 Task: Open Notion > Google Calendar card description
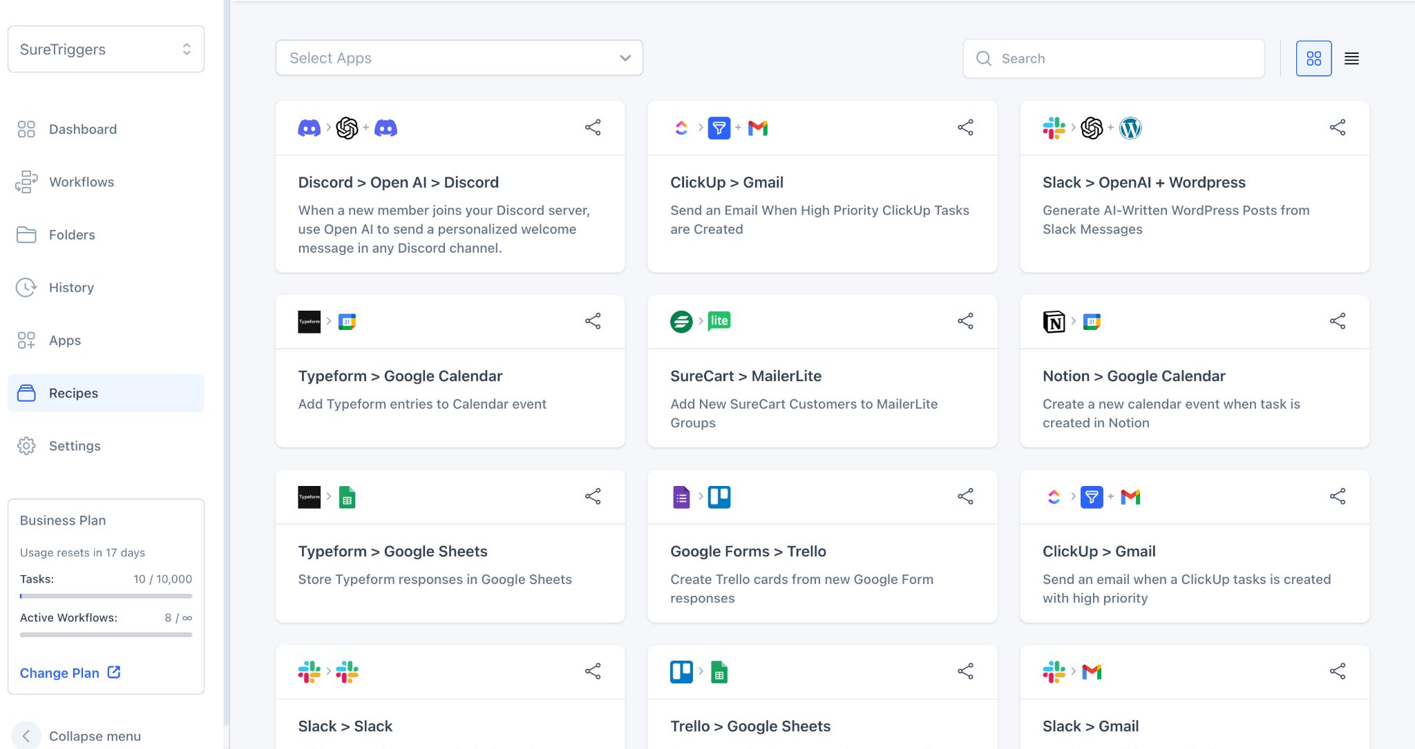pos(1171,414)
